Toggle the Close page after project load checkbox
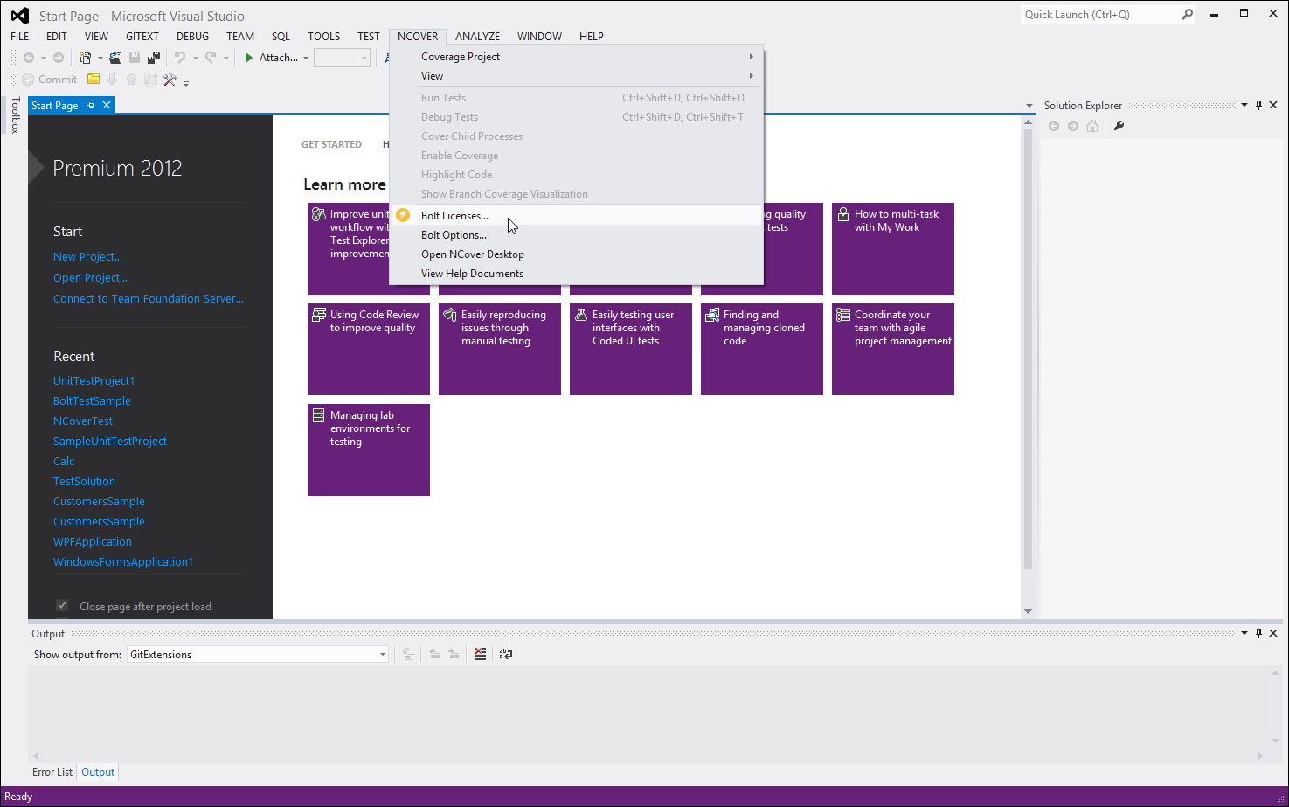 tap(62, 606)
